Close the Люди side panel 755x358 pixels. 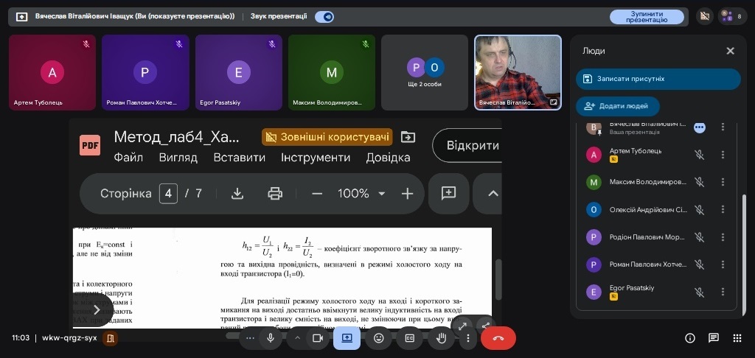[x=730, y=51]
